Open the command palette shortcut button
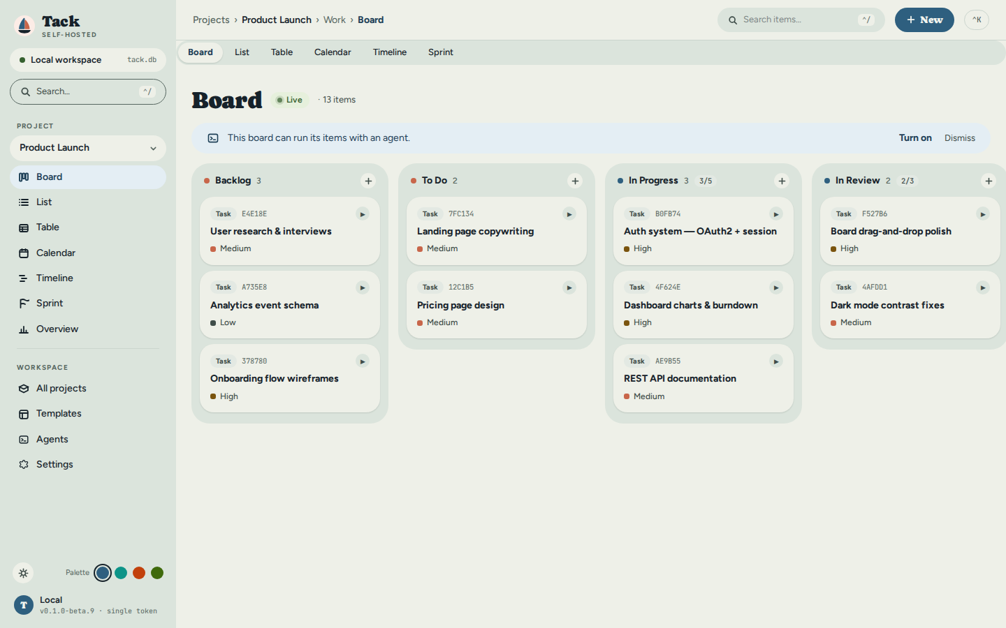Viewport: 1006px width, 628px height. 977,20
